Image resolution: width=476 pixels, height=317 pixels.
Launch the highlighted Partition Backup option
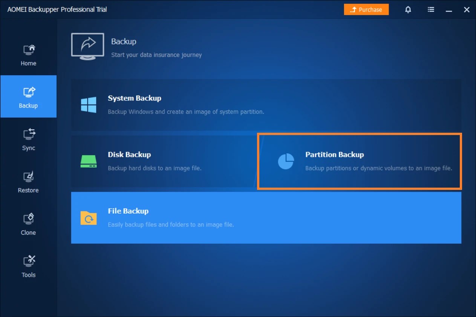click(358, 161)
